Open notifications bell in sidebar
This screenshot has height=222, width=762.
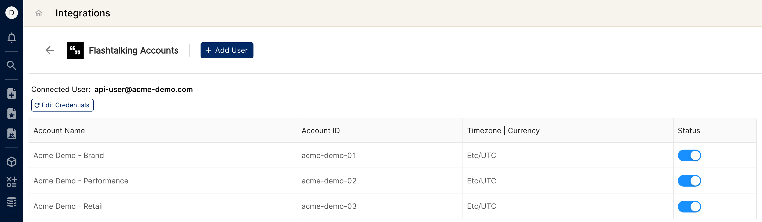[12, 38]
